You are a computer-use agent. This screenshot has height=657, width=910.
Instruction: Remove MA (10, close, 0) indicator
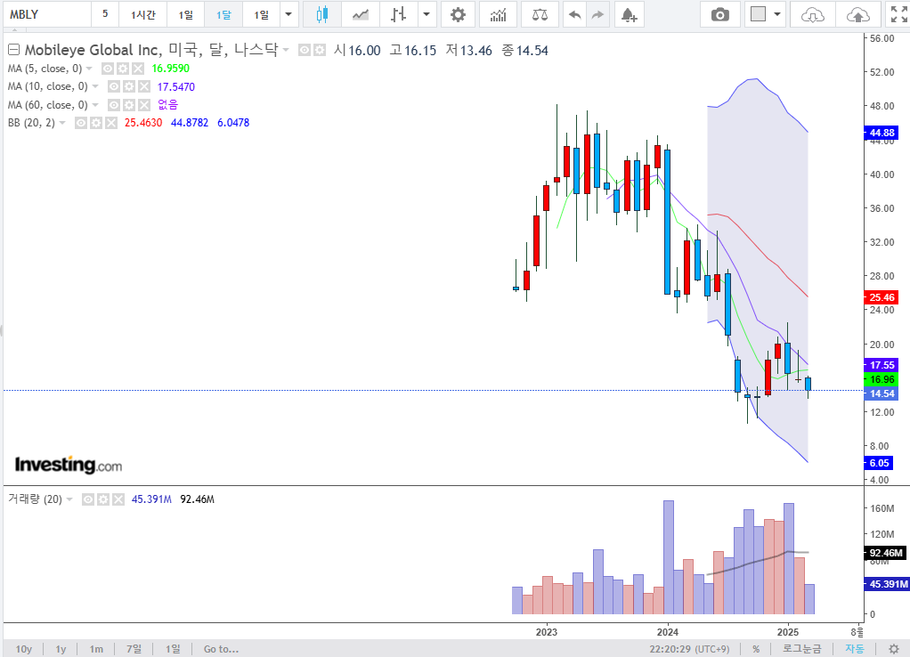pos(144,86)
